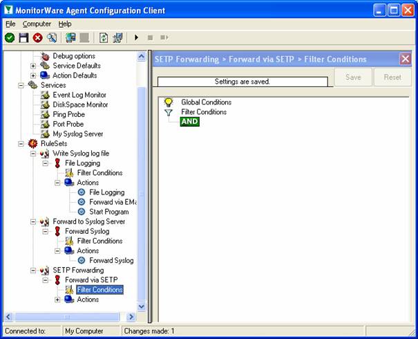Click the RuleSets red gear icon
The width and height of the screenshot is (418, 339).
coord(32,144)
